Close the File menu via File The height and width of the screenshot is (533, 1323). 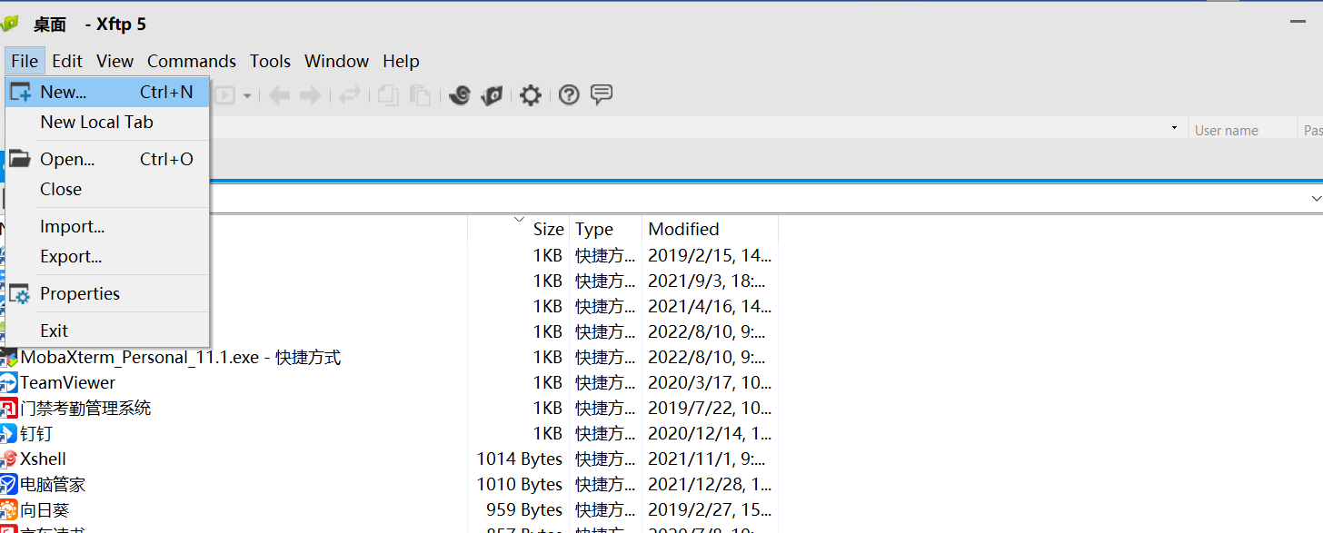tap(25, 61)
